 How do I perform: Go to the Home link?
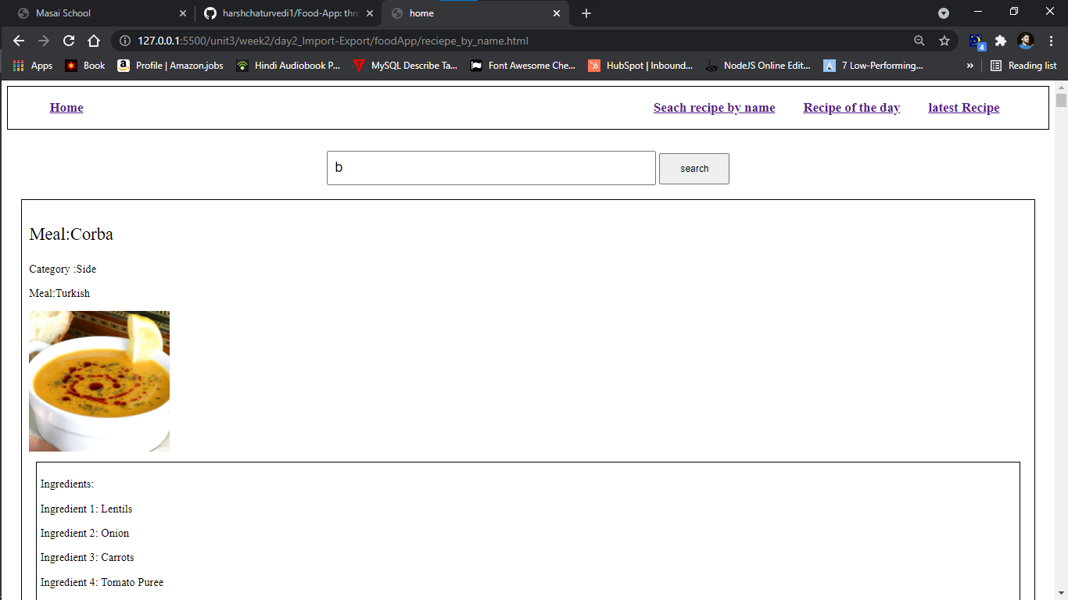[66, 108]
